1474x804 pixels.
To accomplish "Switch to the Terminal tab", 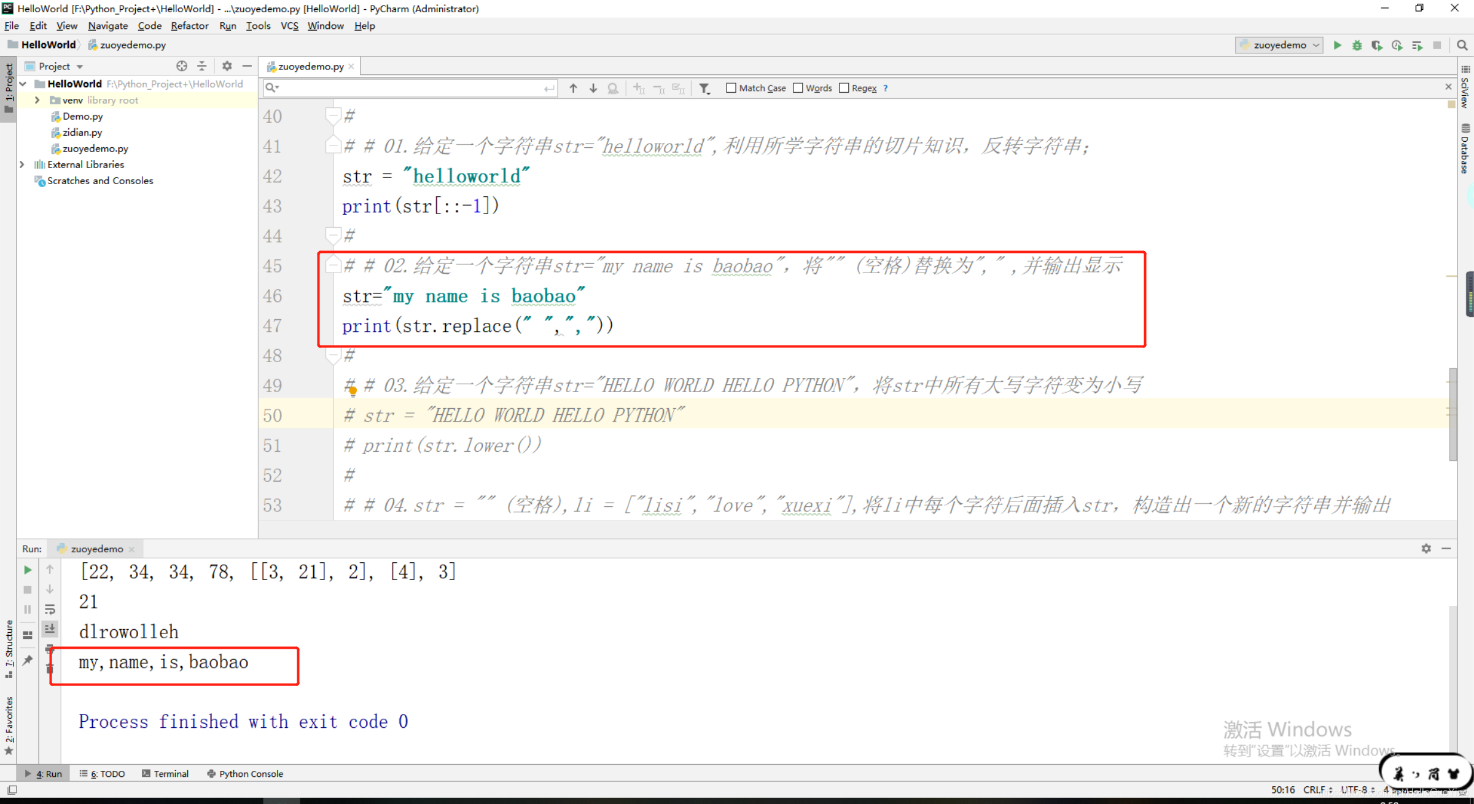I will pyautogui.click(x=165, y=773).
